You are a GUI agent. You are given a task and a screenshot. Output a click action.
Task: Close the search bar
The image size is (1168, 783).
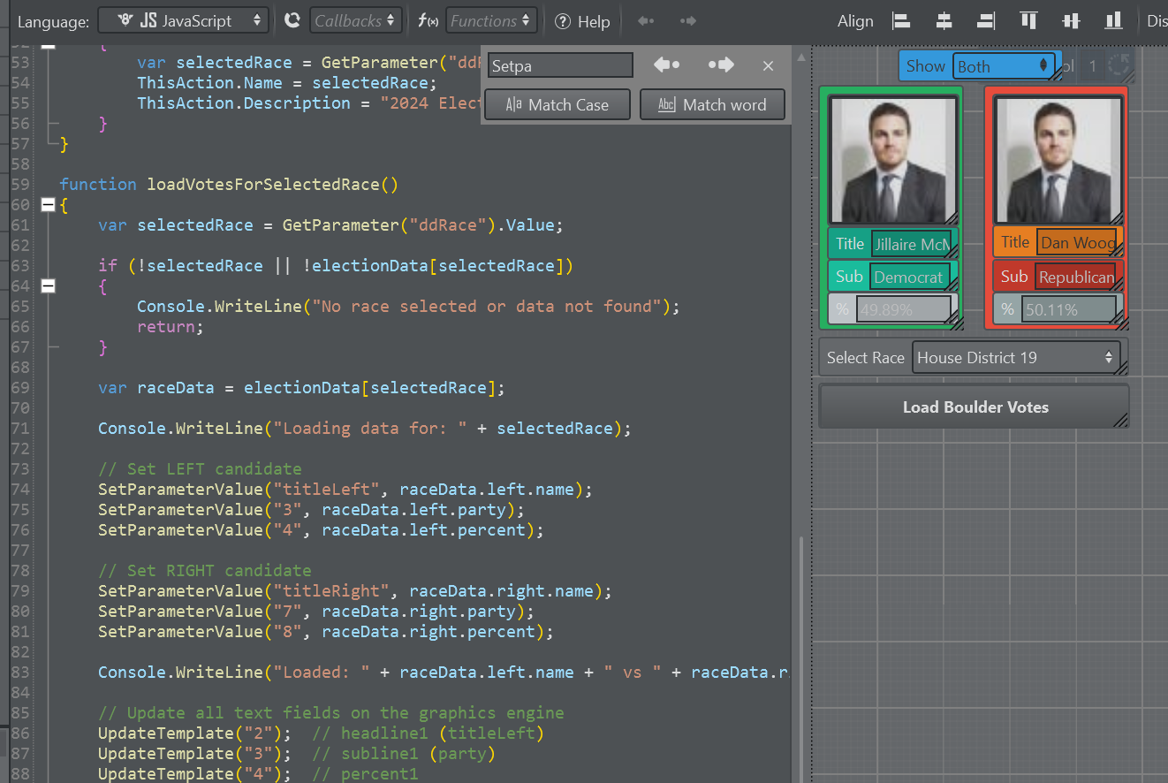(768, 66)
